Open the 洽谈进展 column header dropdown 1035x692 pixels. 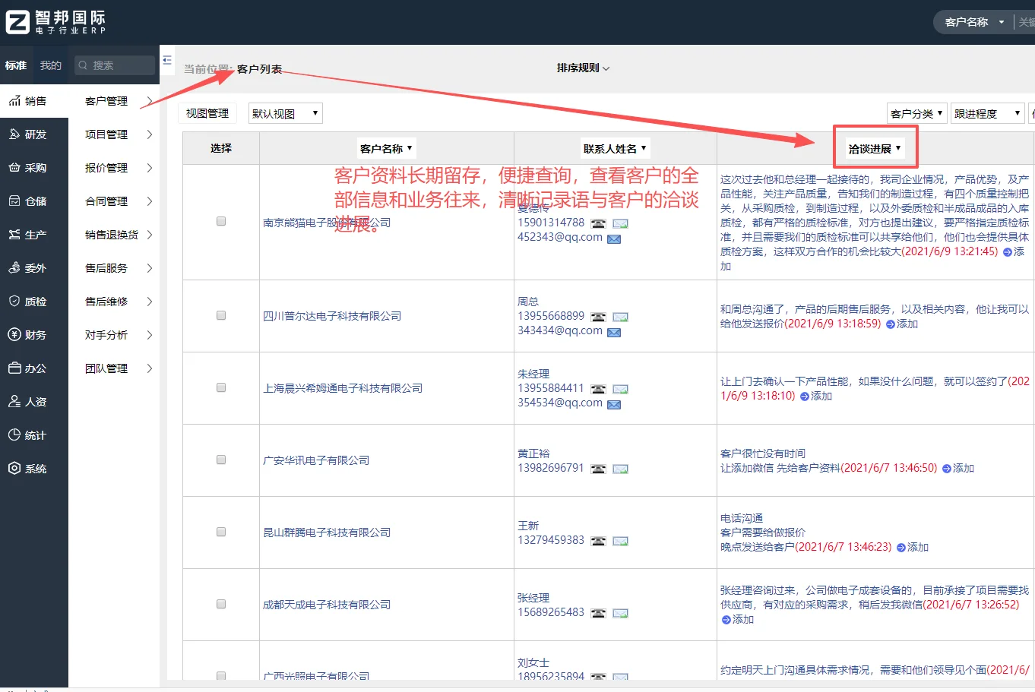(875, 149)
